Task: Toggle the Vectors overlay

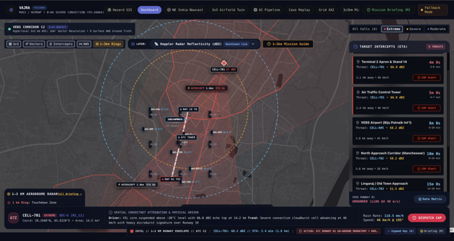Action: tap(34, 44)
